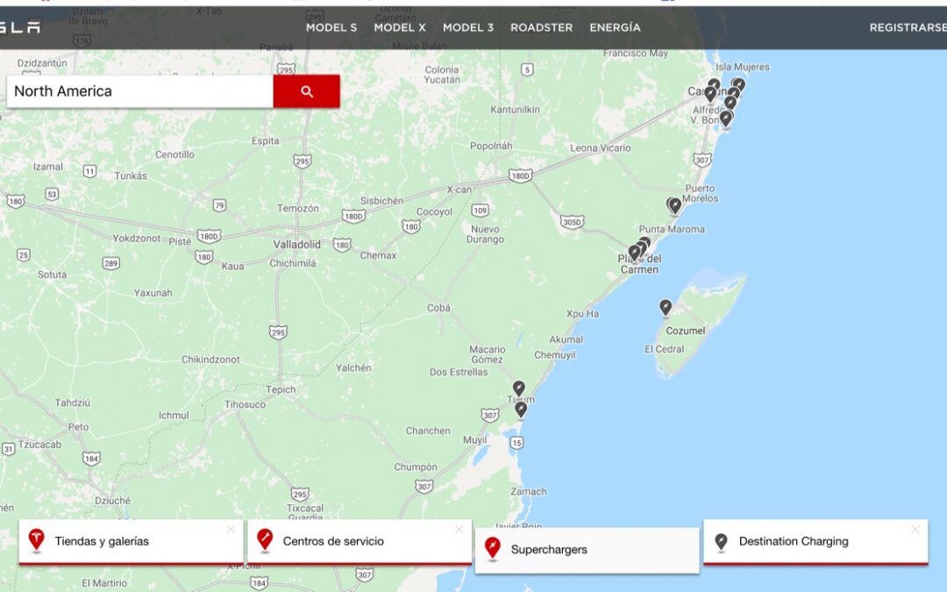
Task: Click the red Superchargers bolt pin icon
Action: click(x=492, y=549)
